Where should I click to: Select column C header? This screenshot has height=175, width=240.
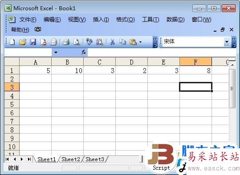point(99,62)
